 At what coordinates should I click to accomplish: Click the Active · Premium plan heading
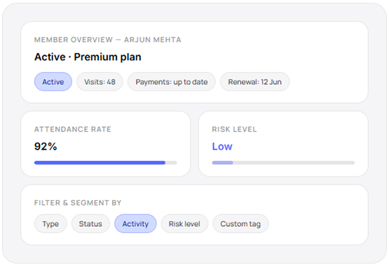[x=88, y=57]
